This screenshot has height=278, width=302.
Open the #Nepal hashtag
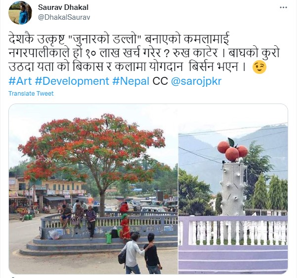[131, 81]
